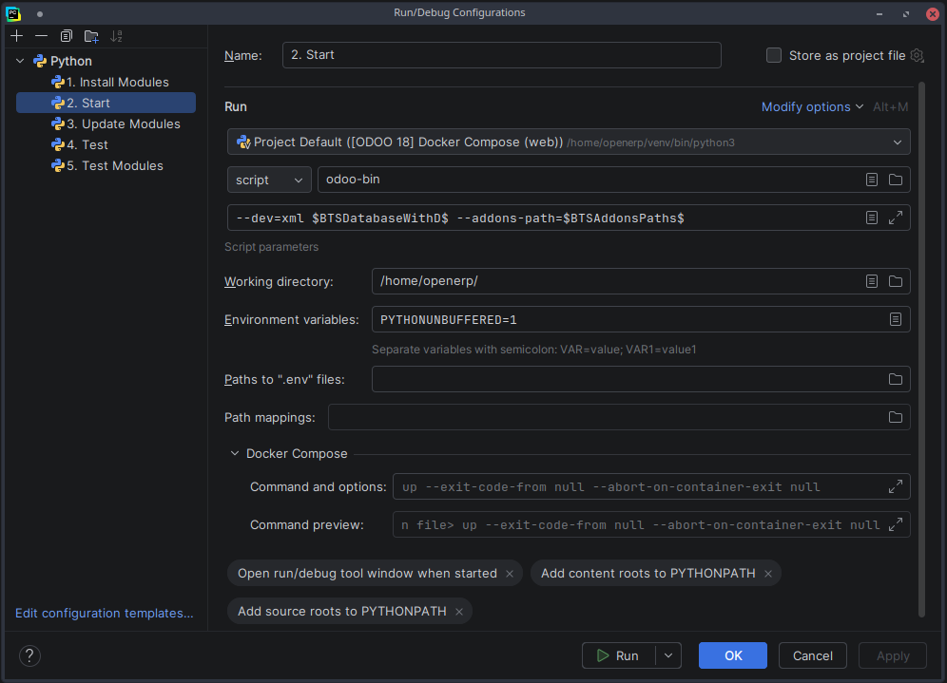Open the Python interpreter dropdown

[569, 142]
